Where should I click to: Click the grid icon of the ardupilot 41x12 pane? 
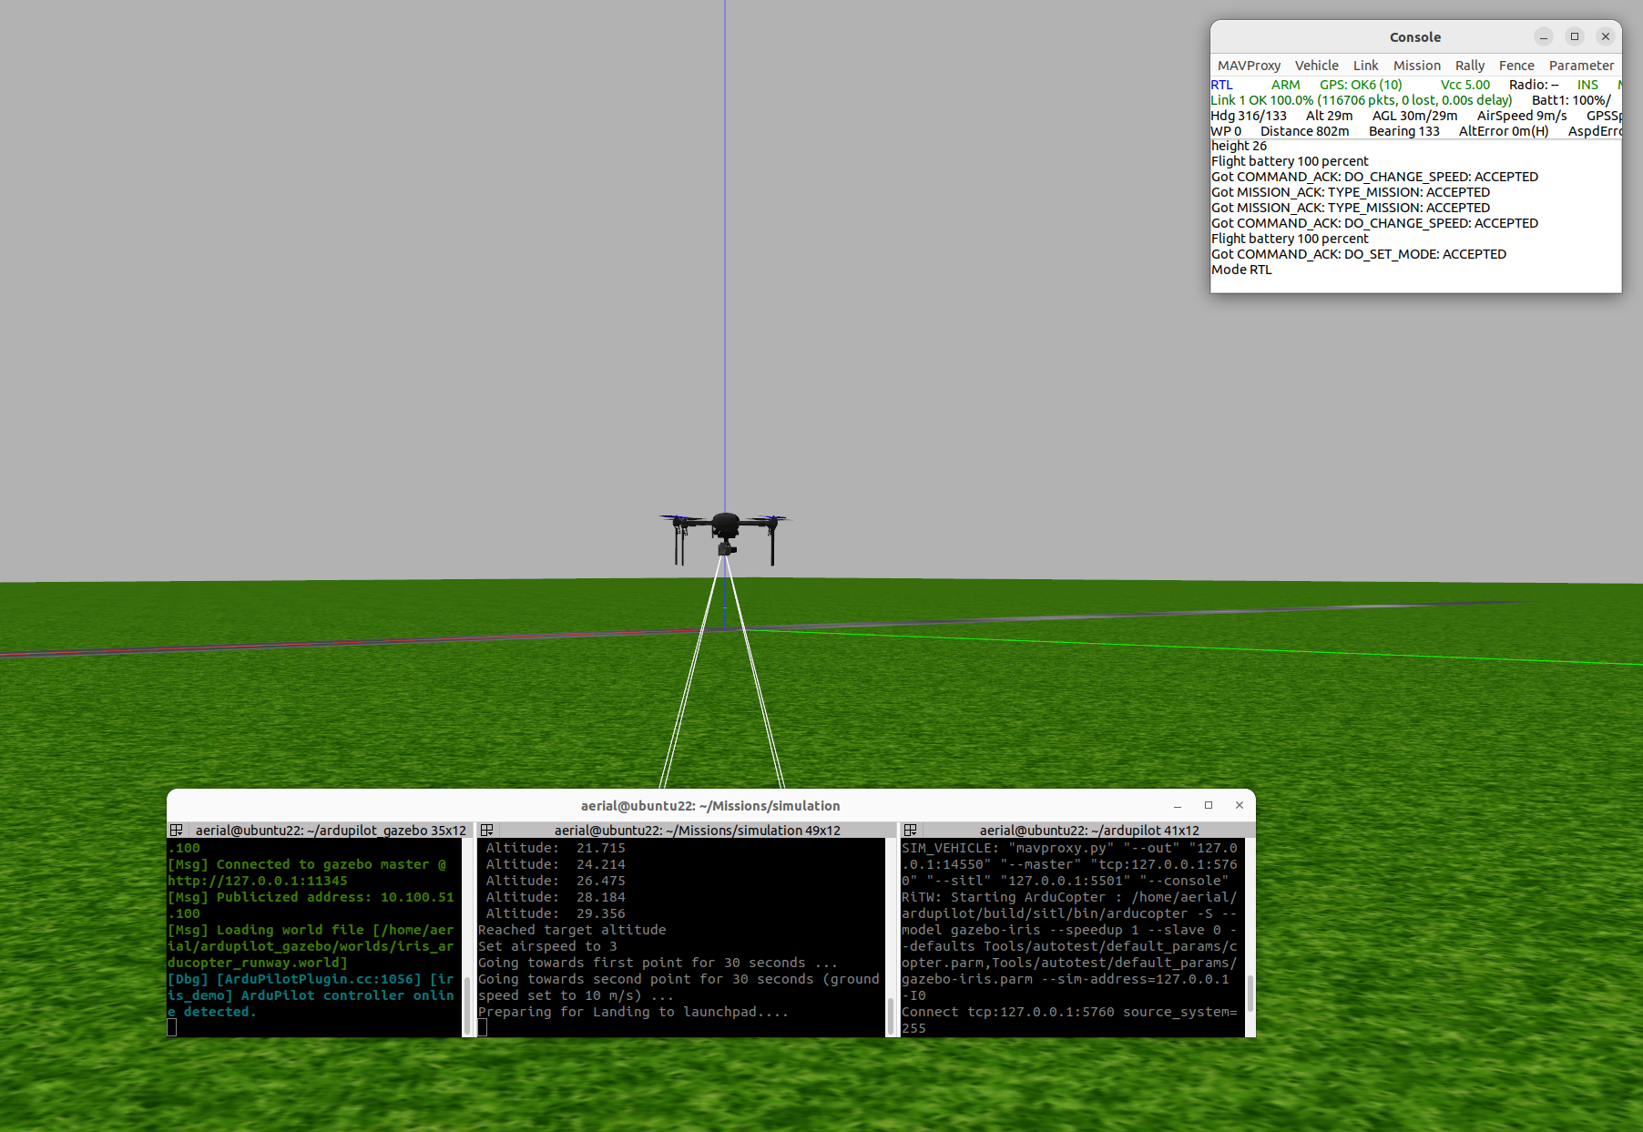click(910, 830)
